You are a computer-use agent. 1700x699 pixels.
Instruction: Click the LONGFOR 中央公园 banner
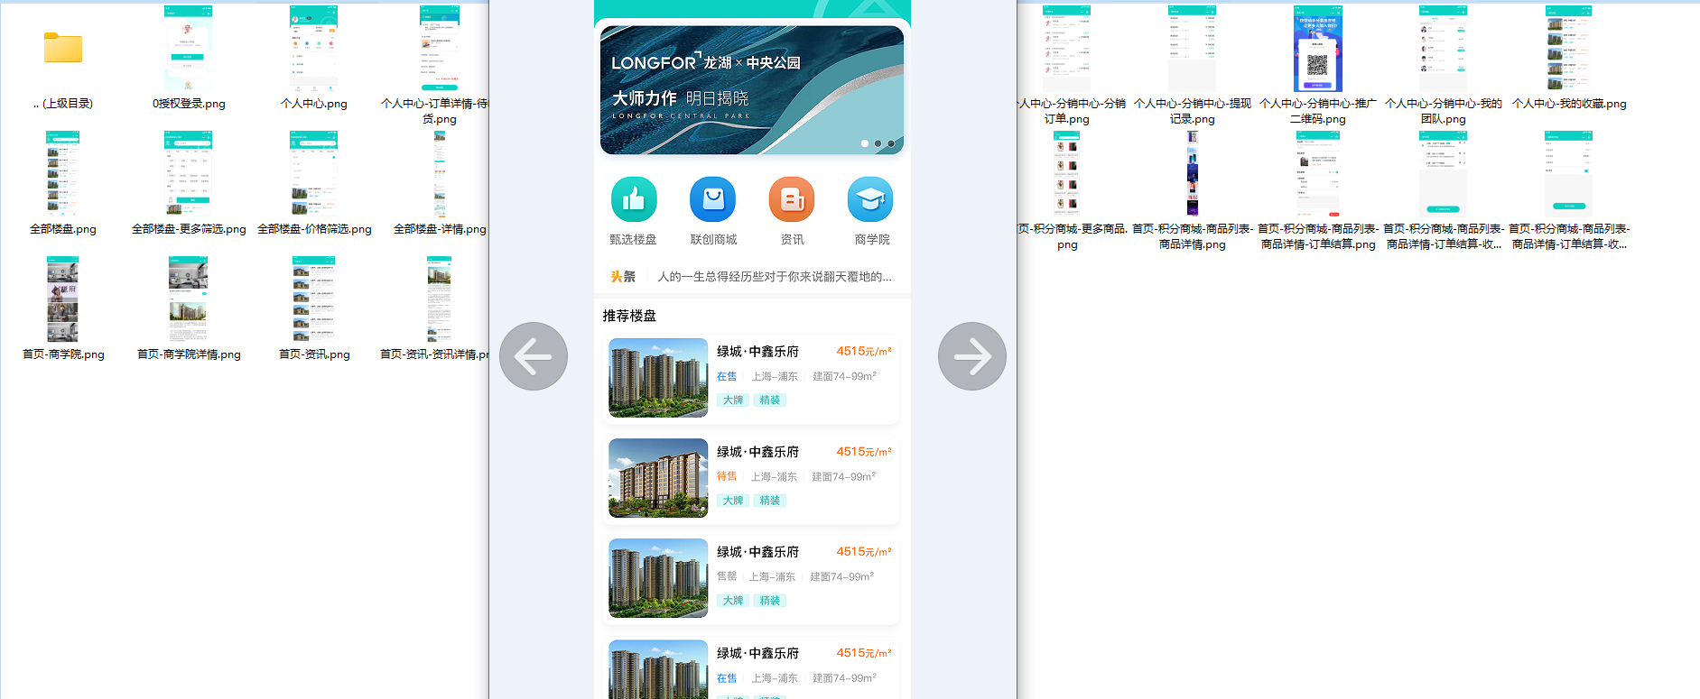pos(751,89)
